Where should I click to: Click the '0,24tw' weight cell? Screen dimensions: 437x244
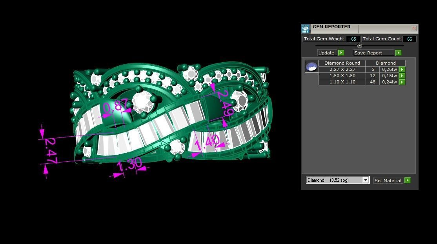(x=390, y=82)
